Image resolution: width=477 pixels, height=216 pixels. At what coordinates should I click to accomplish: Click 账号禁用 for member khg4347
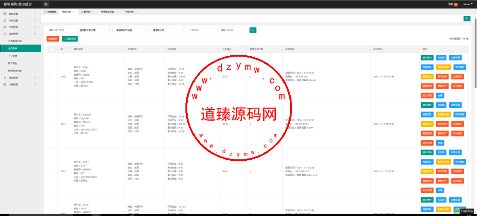(x=443, y=124)
